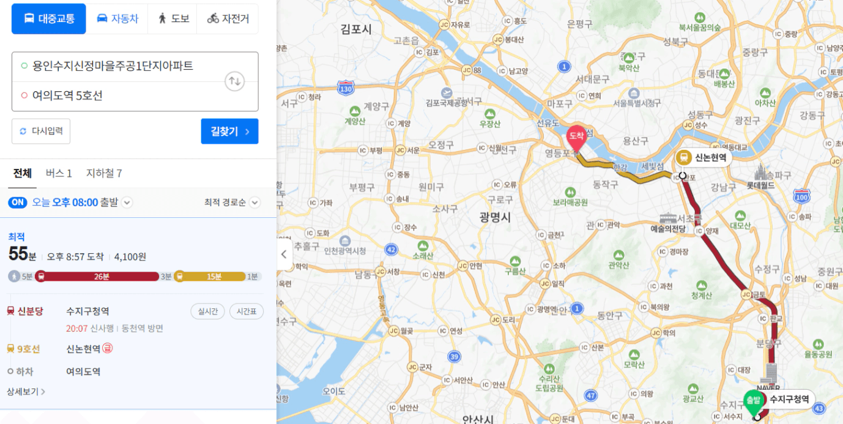Expand the 오늘 오후 08:00 출발 time dropdown
The image size is (843, 424).
[x=127, y=203]
